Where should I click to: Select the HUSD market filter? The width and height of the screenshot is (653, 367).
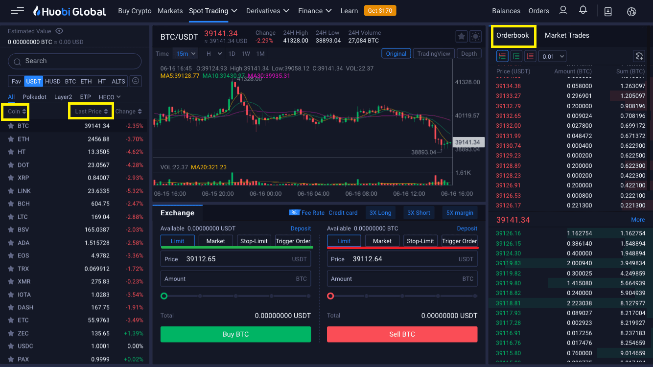pyautogui.click(x=53, y=81)
